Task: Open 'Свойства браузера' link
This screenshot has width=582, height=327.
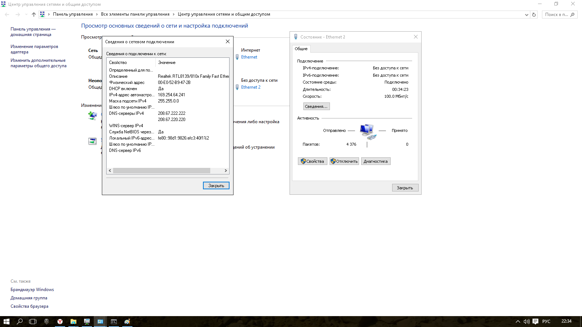Action: pyautogui.click(x=29, y=306)
